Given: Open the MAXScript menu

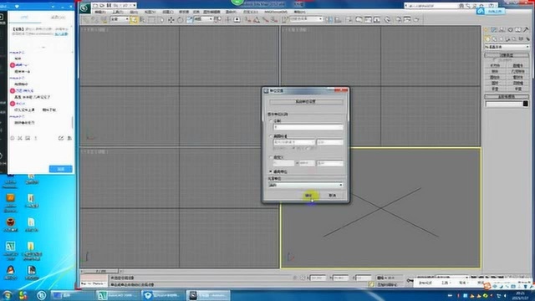Looking at the screenshot, I should point(276,12).
